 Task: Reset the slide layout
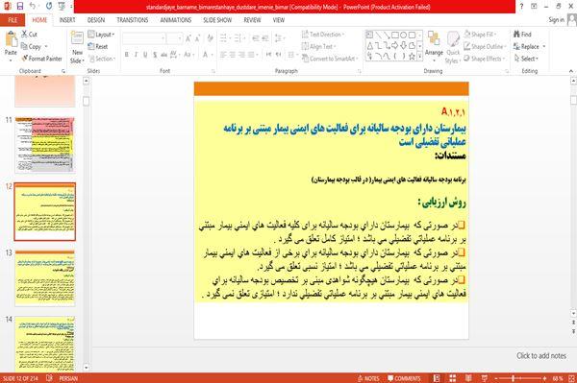click(x=98, y=46)
